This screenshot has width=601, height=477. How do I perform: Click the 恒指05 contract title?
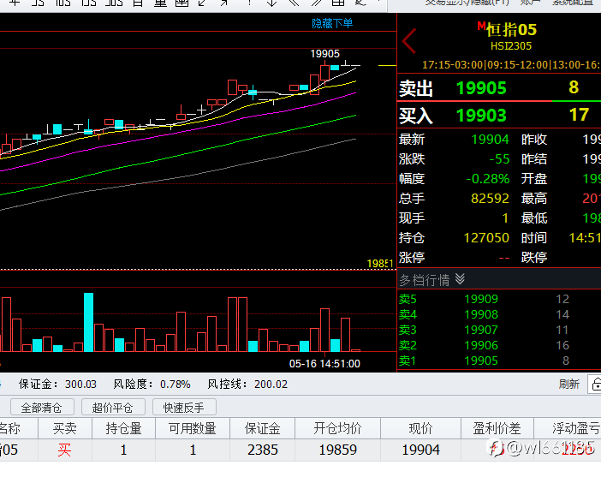point(511,29)
